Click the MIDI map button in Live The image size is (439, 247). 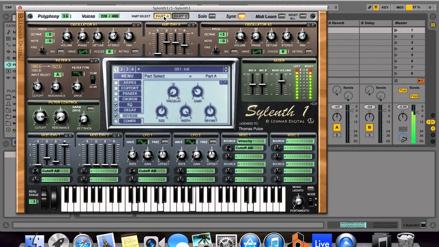400,7
